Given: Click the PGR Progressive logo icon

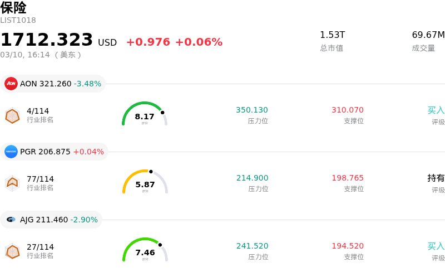Looking at the screenshot, I should coord(11,152).
